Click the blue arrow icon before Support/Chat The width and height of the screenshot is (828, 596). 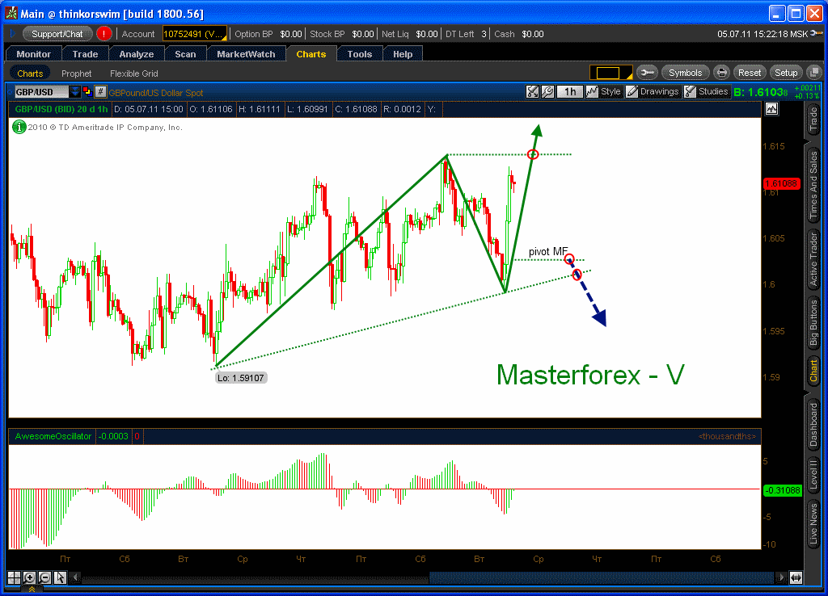pyautogui.click(x=13, y=34)
